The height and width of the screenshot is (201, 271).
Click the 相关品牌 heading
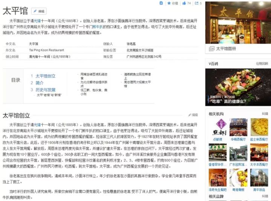(x=216, y=196)
